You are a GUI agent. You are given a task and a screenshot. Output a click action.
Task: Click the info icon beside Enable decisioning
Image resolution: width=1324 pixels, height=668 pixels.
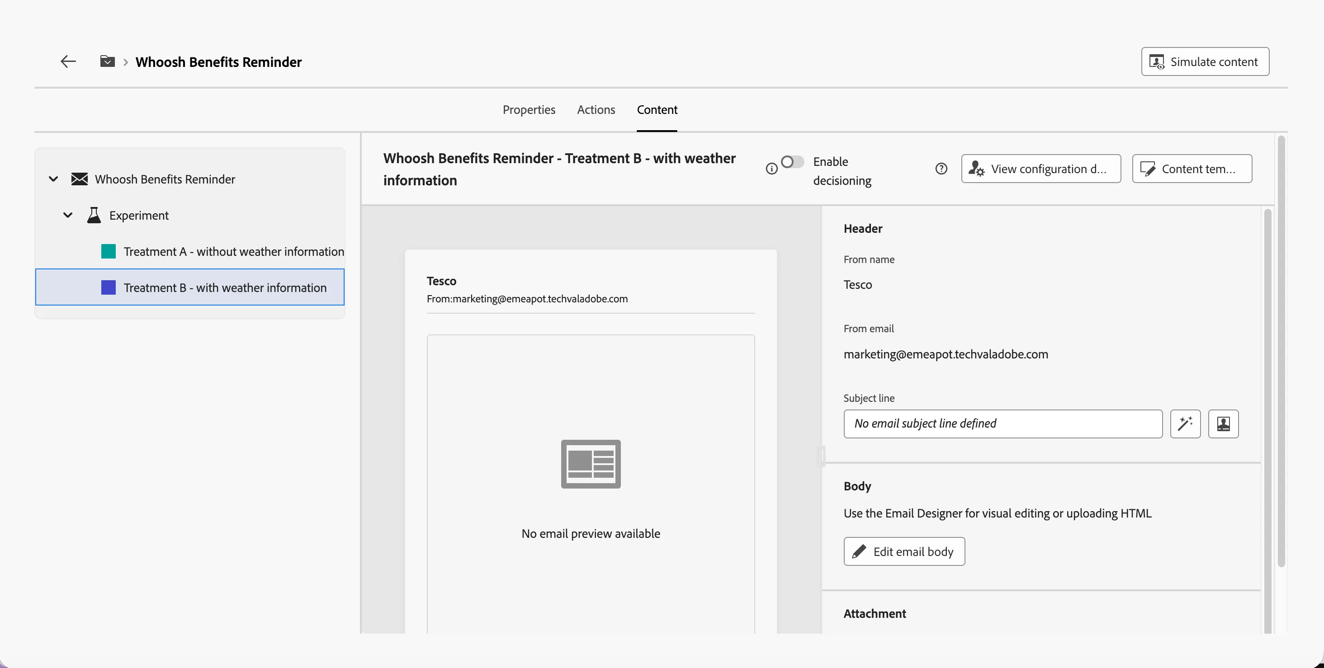click(x=771, y=169)
